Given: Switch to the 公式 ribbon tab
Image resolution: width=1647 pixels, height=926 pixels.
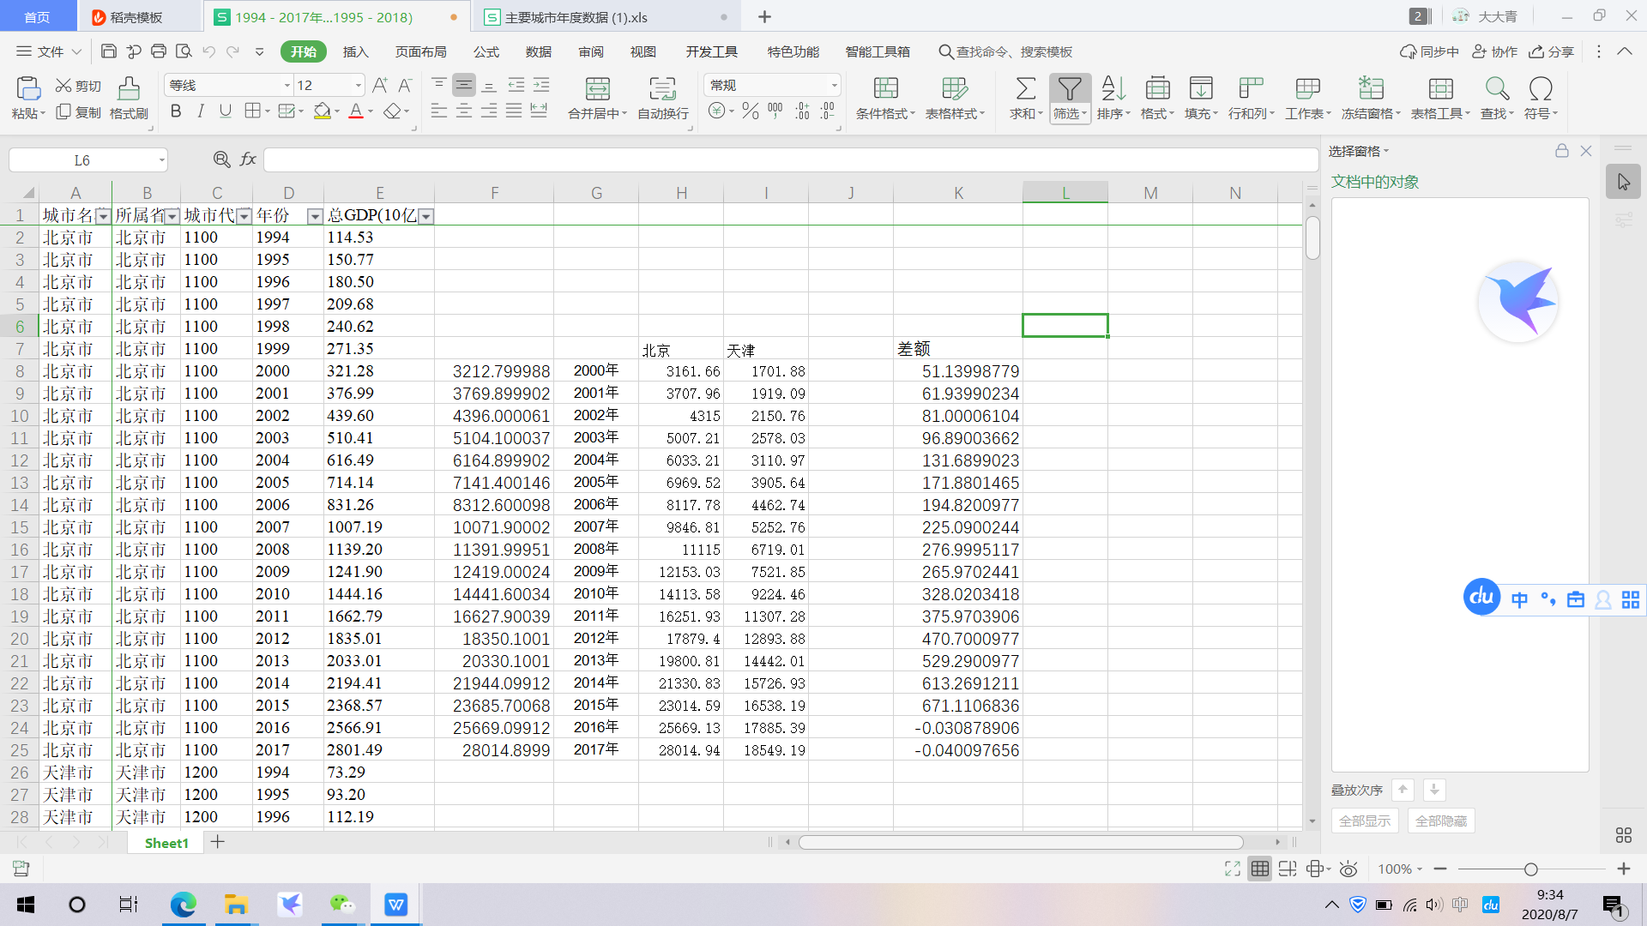Looking at the screenshot, I should [486, 51].
